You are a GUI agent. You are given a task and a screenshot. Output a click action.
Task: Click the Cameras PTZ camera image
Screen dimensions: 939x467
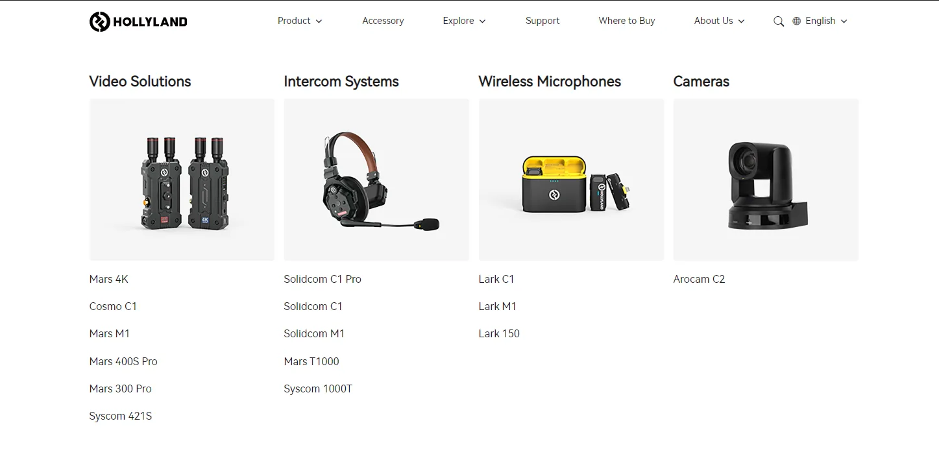coord(766,180)
